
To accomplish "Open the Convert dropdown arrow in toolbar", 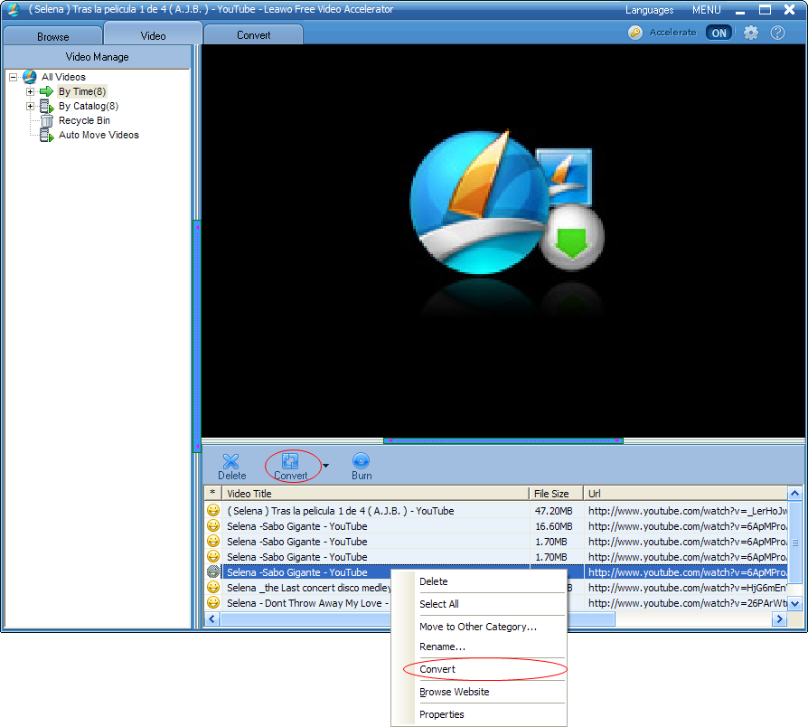I will pyautogui.click(x=325, y=466).
